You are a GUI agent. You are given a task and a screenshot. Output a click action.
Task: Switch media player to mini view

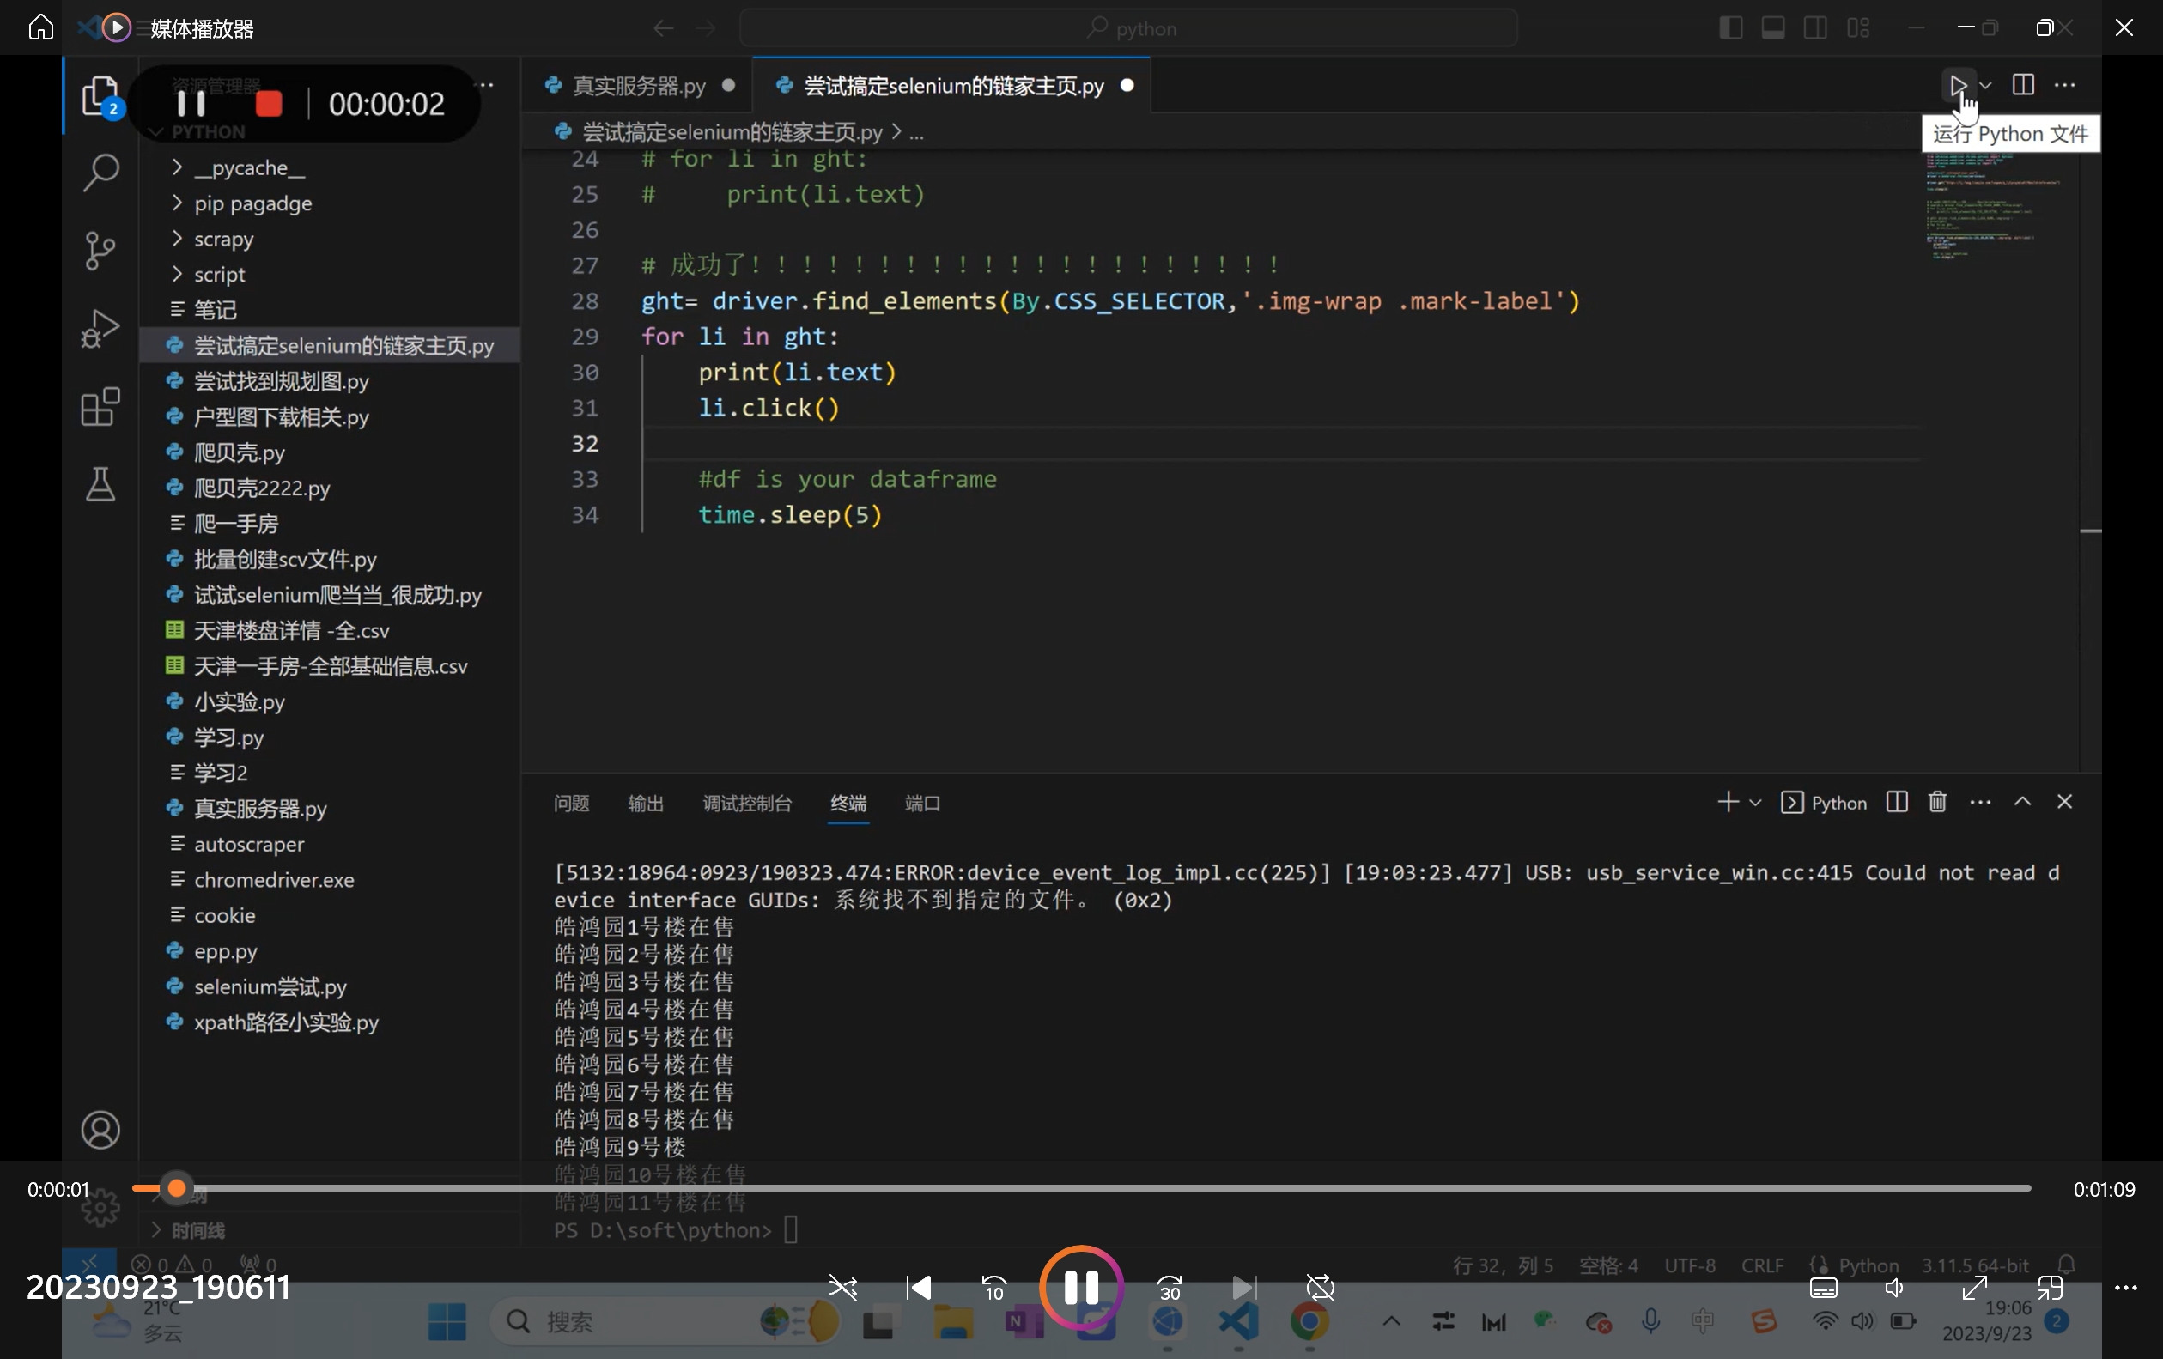tap(2050, 1288)
